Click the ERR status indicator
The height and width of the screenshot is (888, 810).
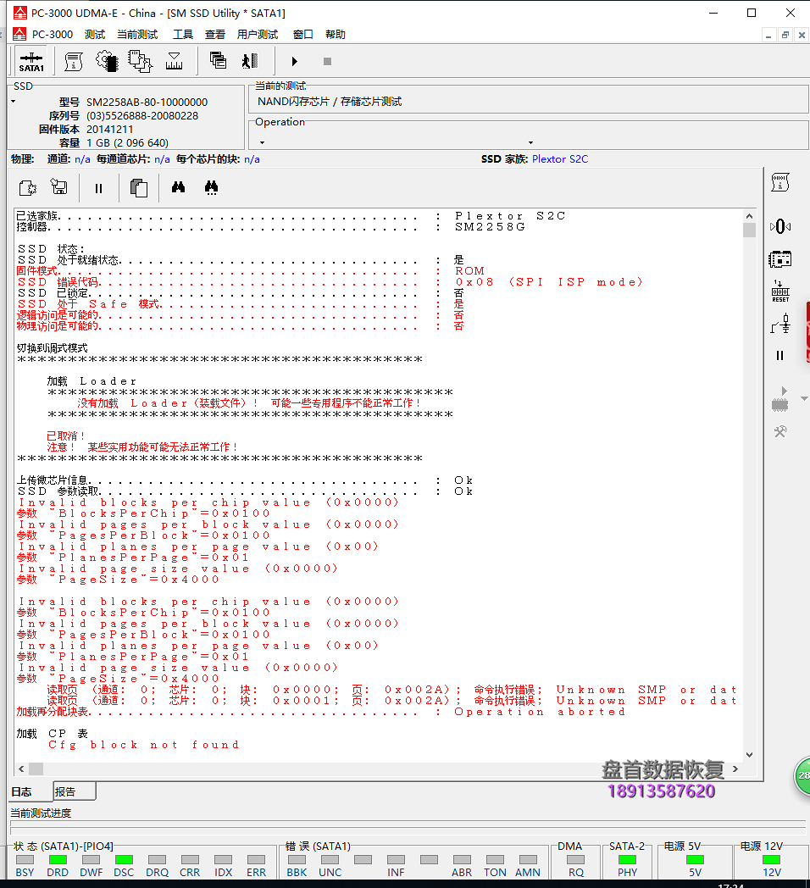(256, 860)
